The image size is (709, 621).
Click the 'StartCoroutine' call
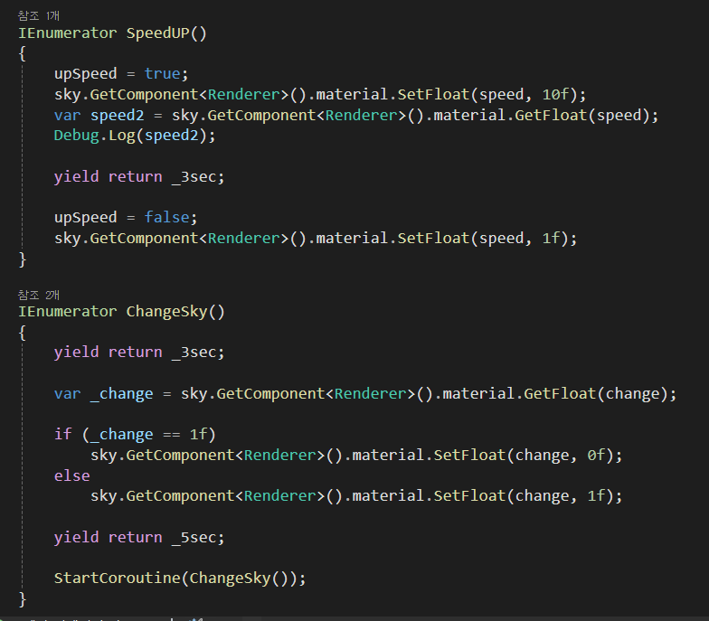click(x=118, y=579)
